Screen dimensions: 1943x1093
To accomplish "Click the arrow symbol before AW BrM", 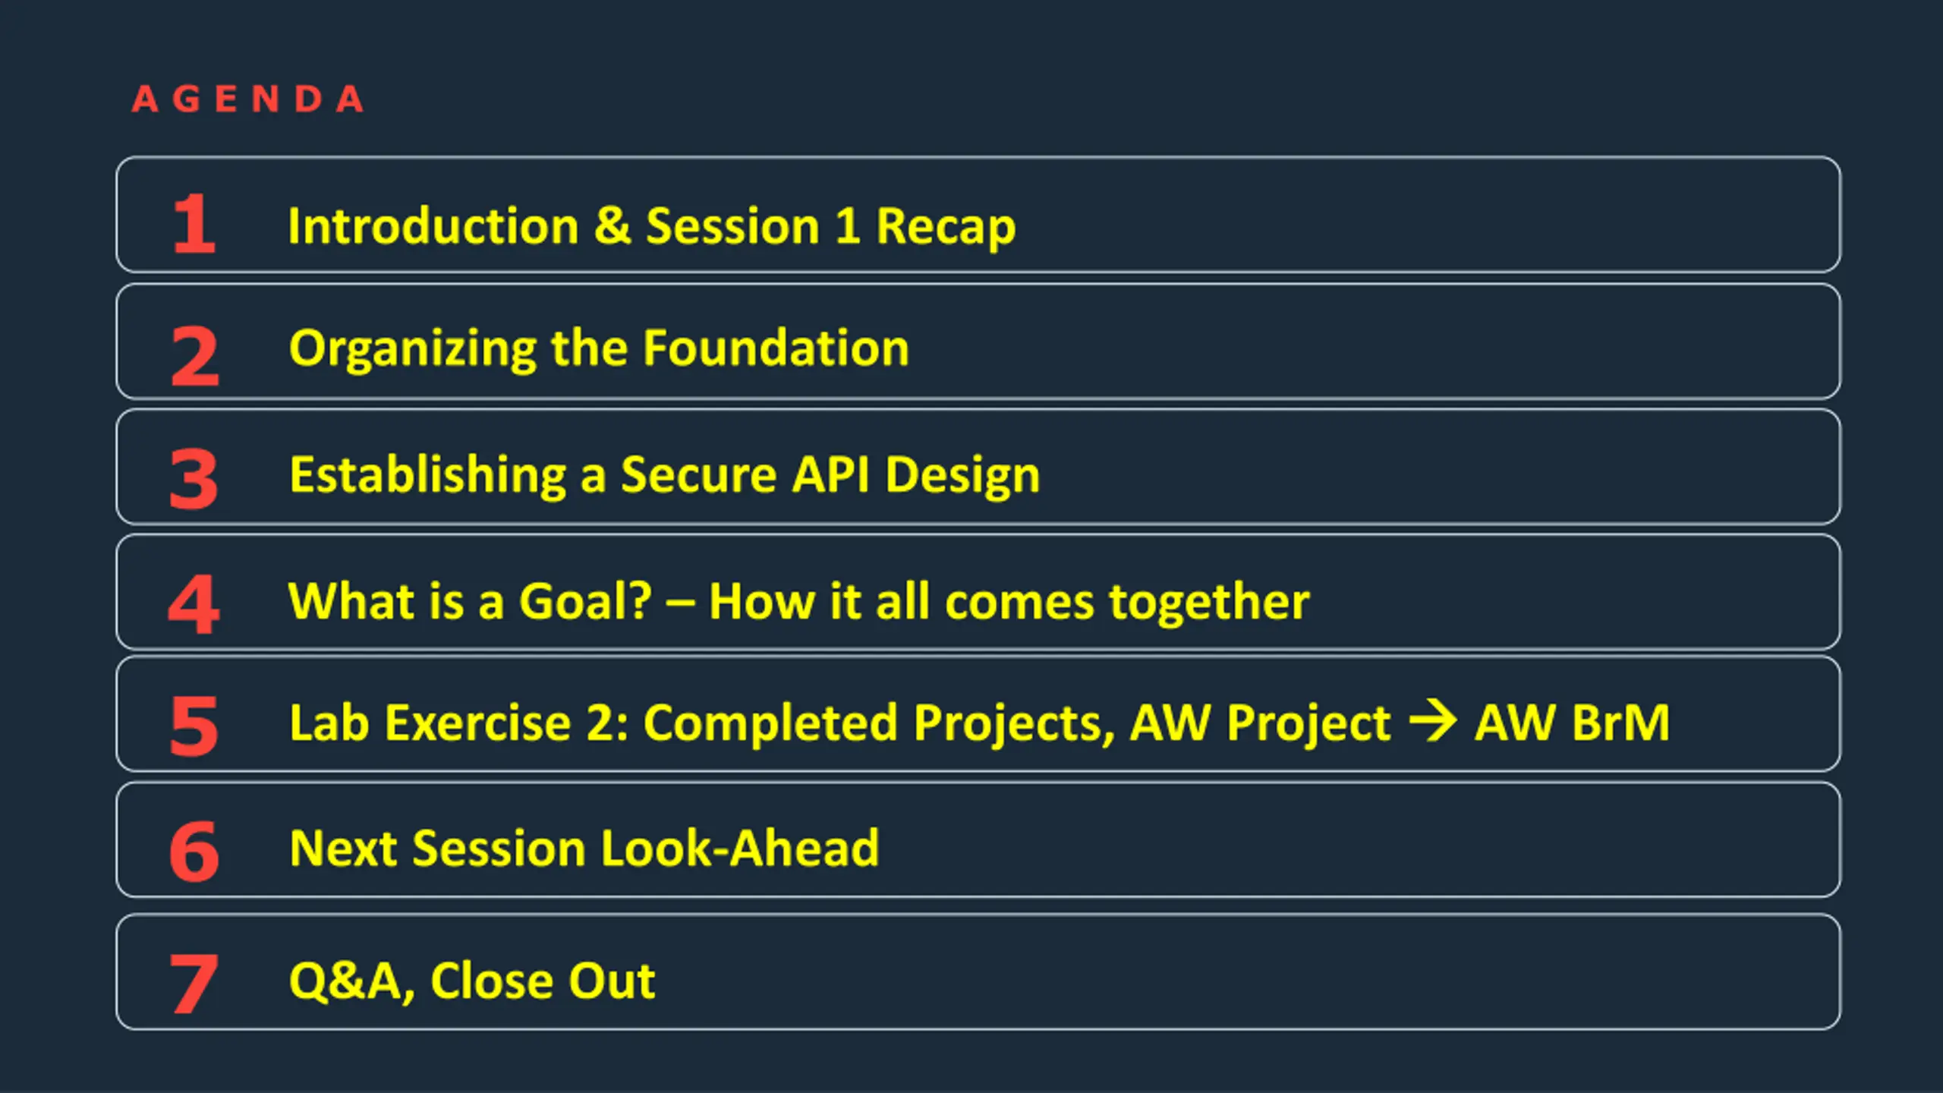I will 1433,720.
